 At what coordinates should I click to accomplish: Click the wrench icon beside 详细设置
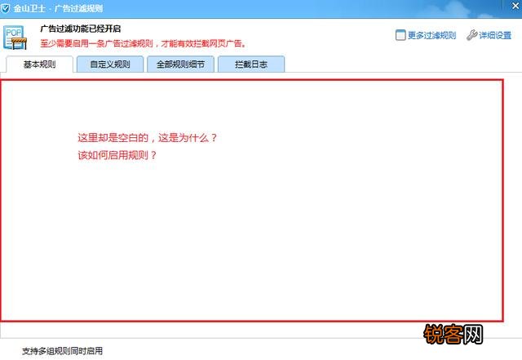(x=471, y=35)
